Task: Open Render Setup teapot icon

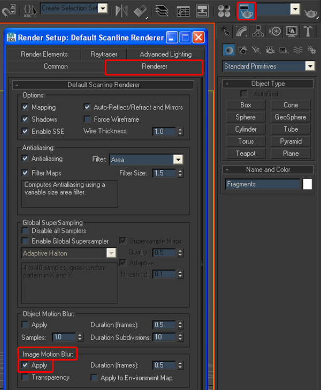Action: pyautogui.click(x=246, y=11)
